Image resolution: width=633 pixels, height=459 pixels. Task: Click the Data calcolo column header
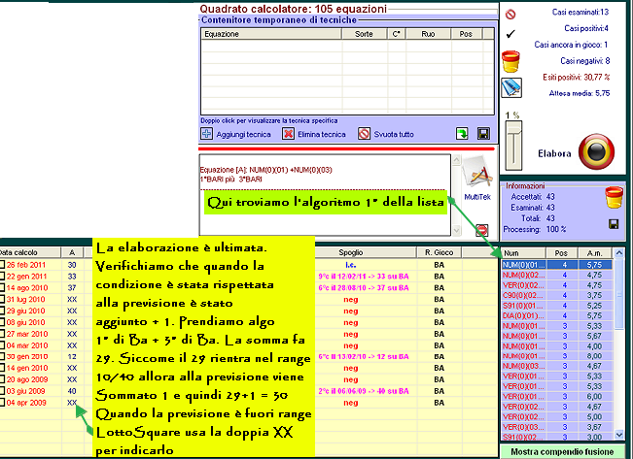(x=30, y=252)
